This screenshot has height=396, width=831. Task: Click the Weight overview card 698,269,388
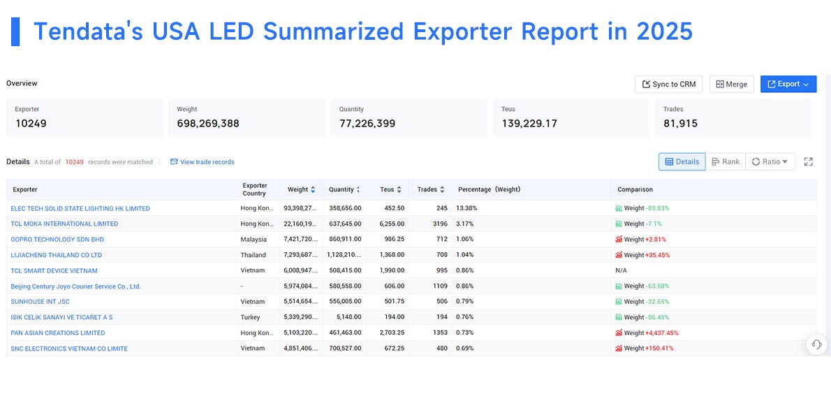point(247,118)
